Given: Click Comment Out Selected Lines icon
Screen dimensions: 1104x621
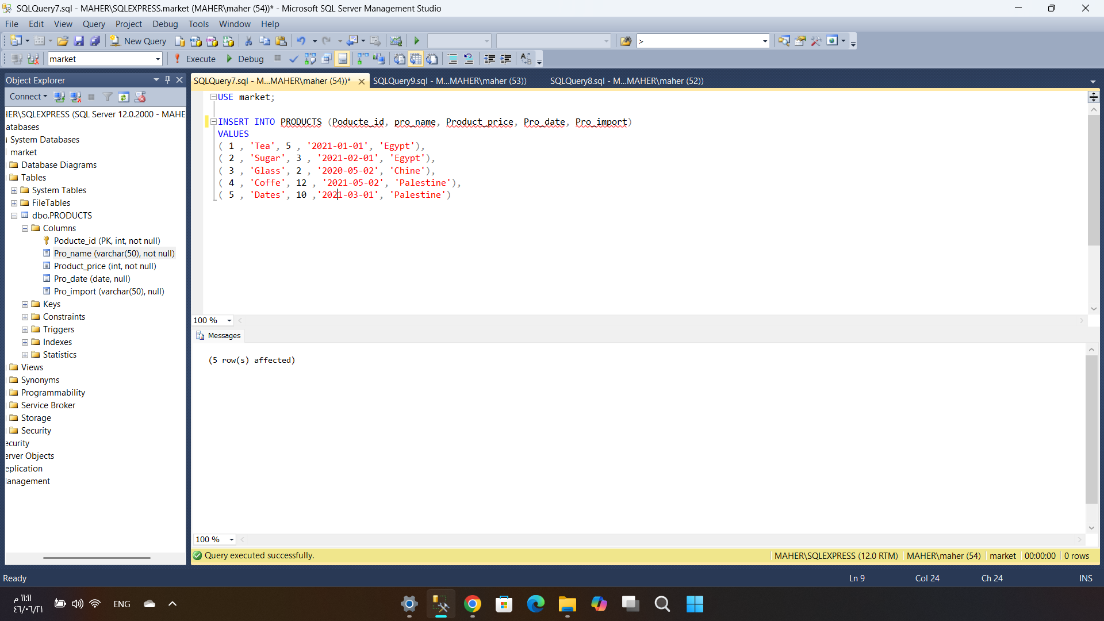Looking at the screenshot, I should pyautogui.click(x=453, y=59).
